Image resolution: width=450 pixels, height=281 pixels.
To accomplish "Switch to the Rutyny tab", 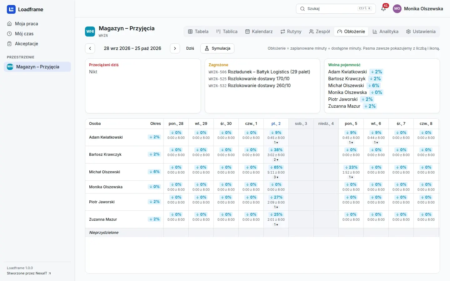I will pyautogui.click(x=291, y=32).
